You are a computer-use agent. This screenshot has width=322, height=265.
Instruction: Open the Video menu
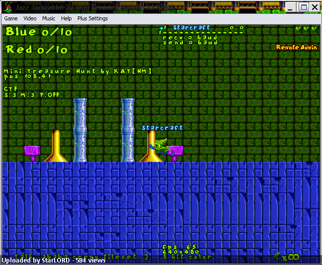(30, 18)
